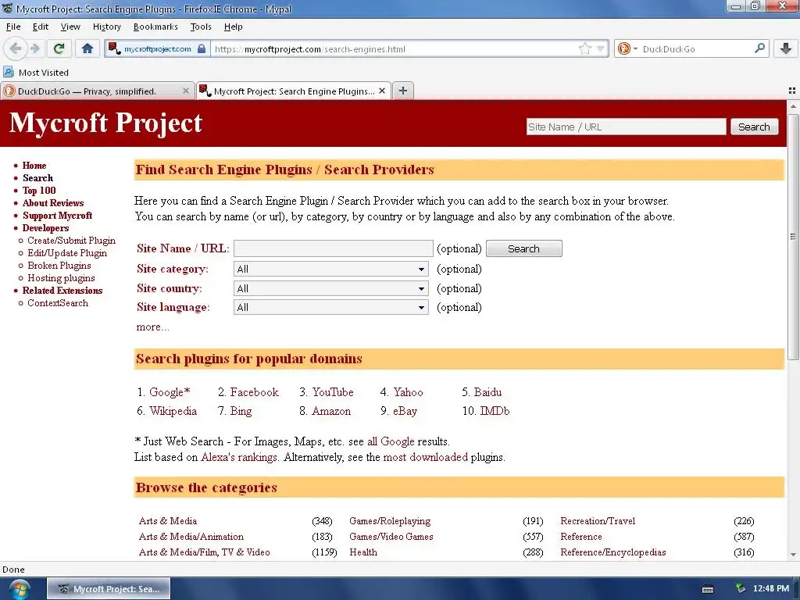Bookmark this page with the star icon
Screen dimensions: 800x600
(x=585, y=49)
